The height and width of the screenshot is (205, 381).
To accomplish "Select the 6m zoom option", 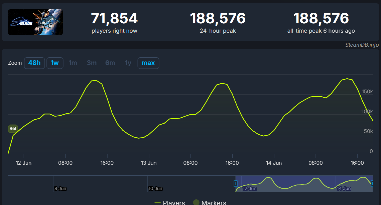I will pyautogui.click(x=110, y=63).
